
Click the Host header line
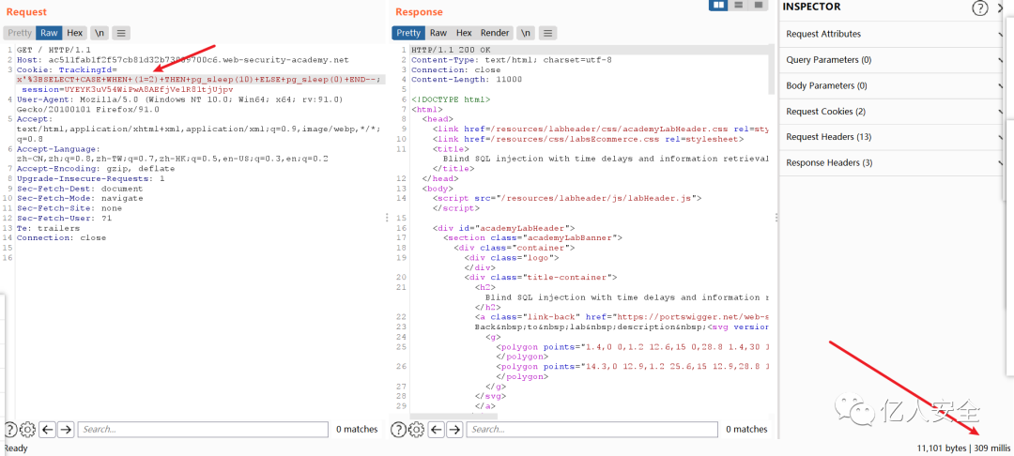(x=182, y=59)
